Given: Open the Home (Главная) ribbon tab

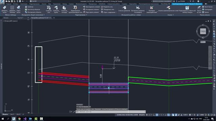Looking at the screenshot, I should [x=8, y=4].
